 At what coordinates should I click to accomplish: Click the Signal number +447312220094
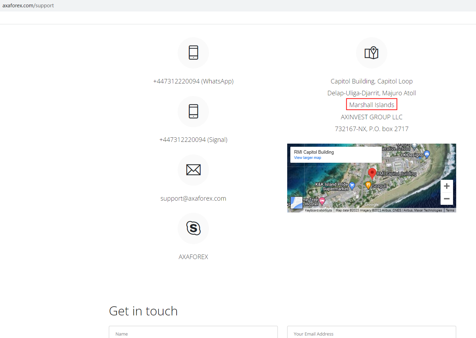(x=193, y=140)
